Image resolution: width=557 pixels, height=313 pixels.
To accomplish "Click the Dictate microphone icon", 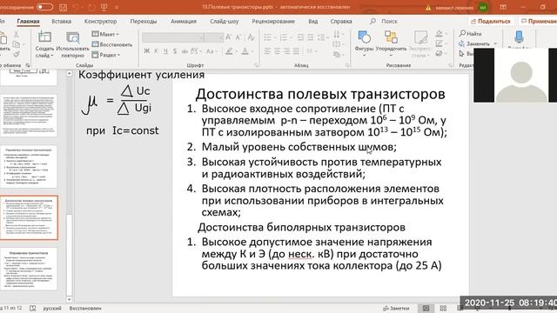I will click(519, 37).
